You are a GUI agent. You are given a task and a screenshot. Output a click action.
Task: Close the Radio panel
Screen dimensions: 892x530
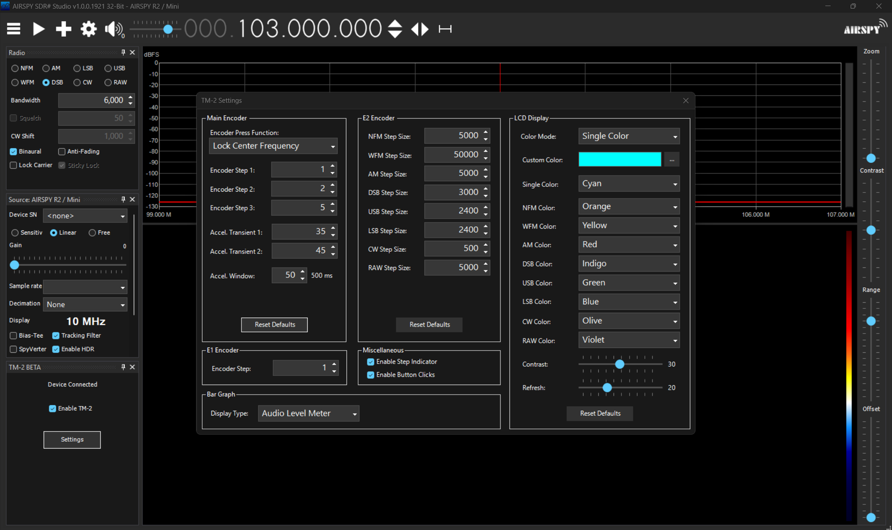pos(132,52)
